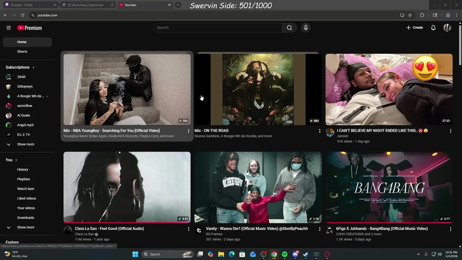This screenshot has width=462, height=260.
Task: Open the aaronflow channel
Action: pos(27,106)
